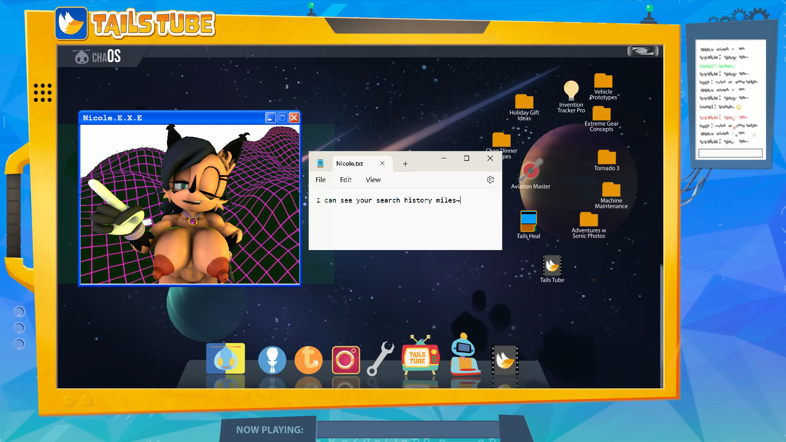Click the Chao app in the dock
This screenshot has height=442, width=786.
point(226,359)
